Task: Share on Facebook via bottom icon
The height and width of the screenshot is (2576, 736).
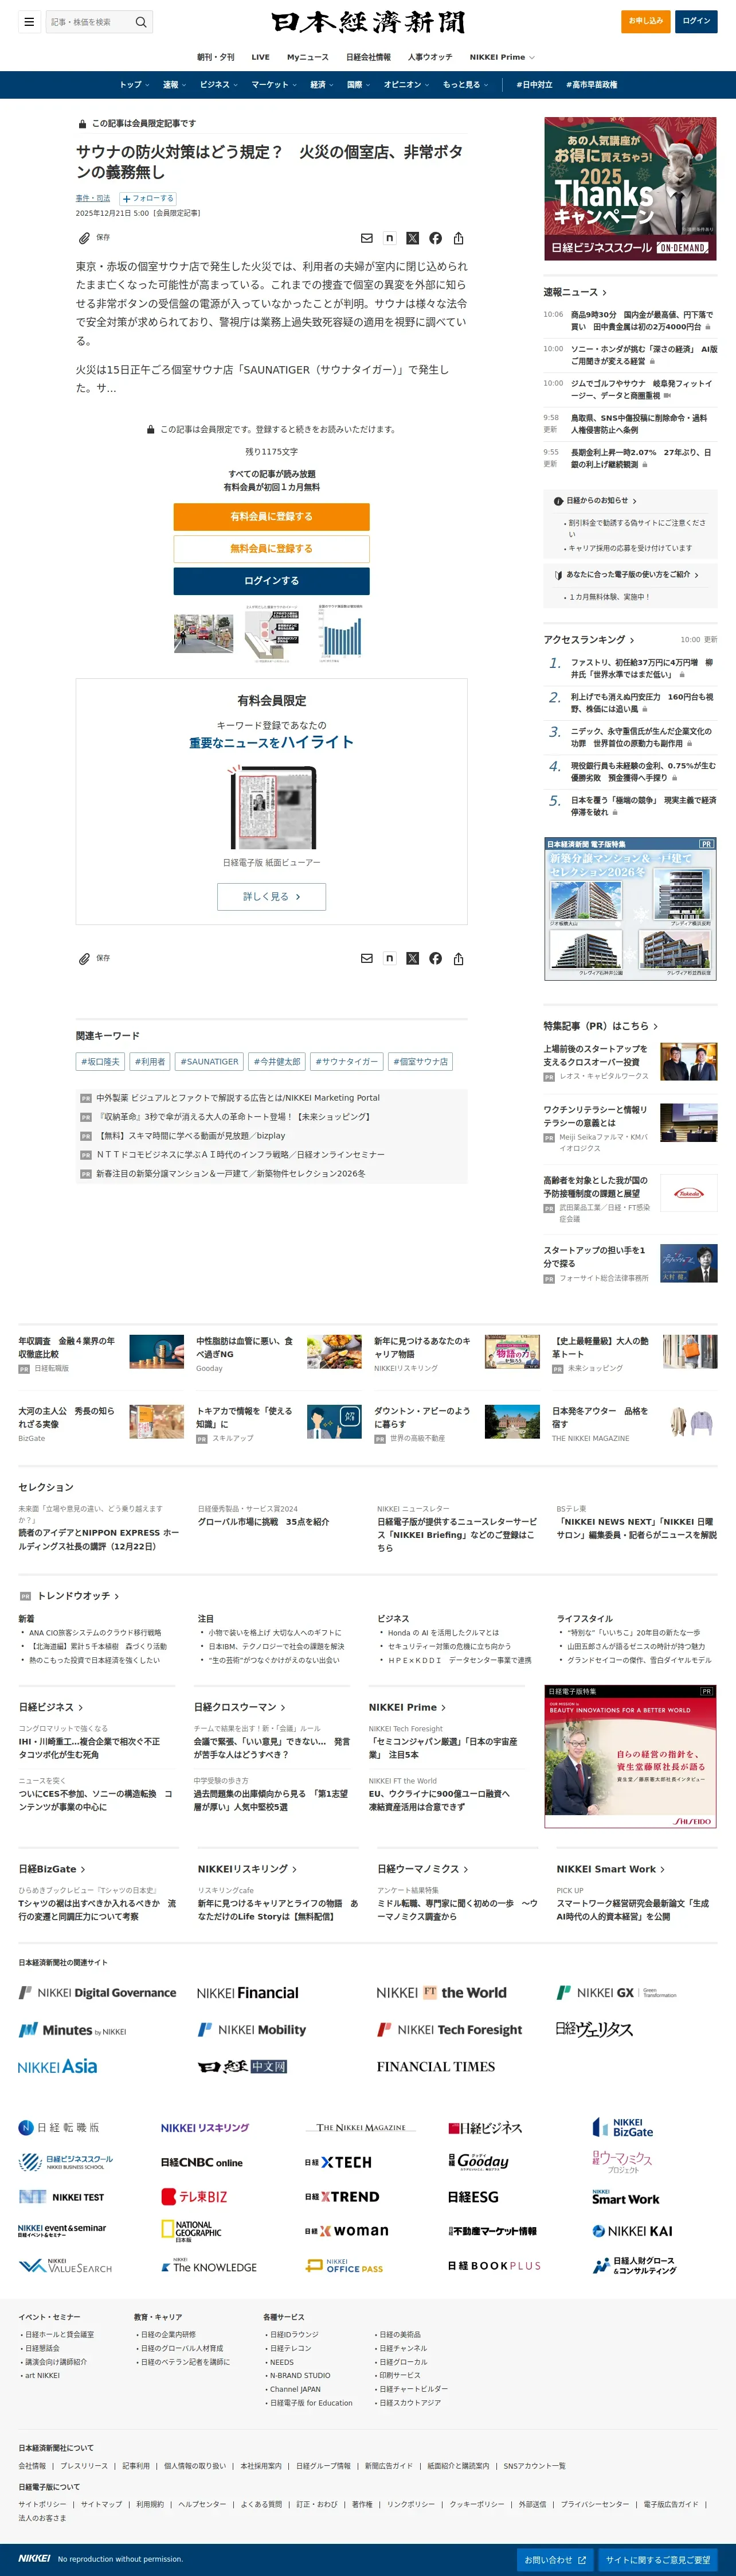Action: click(436, 958)
